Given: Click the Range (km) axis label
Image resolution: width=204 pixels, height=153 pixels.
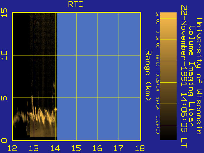Looking at the screenshot, I should (x=148, y=76).
